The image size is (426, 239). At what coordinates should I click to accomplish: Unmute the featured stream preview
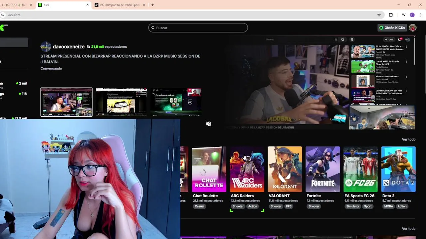click(x=209, y=124)
